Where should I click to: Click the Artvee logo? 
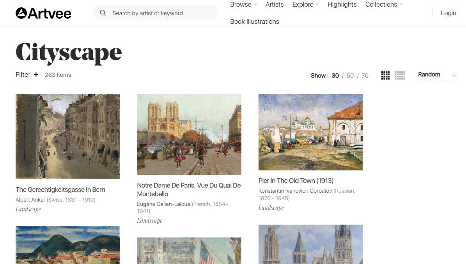tap(43, 13)
